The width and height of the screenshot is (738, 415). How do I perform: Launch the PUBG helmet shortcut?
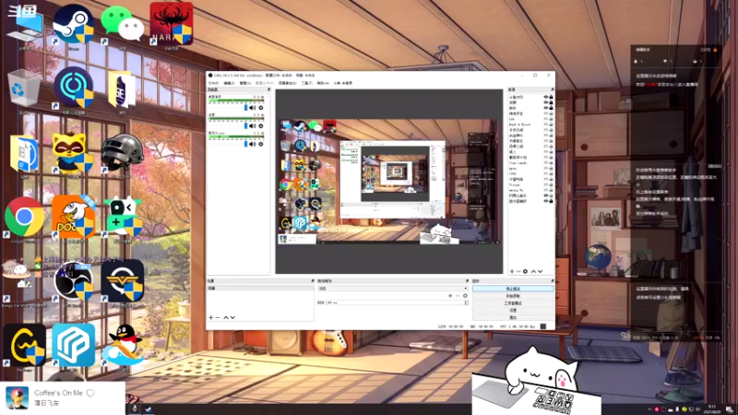point(122,153)
